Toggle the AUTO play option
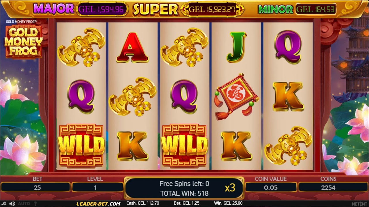This screenshot has width=369, height=207. tap(24, 204)
